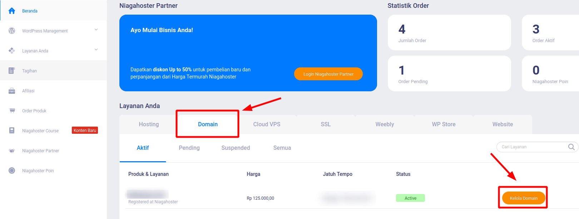The image size is (579, 219).
Task: Open Tagihan in the sidebar
Action: (x=54, y=71)
